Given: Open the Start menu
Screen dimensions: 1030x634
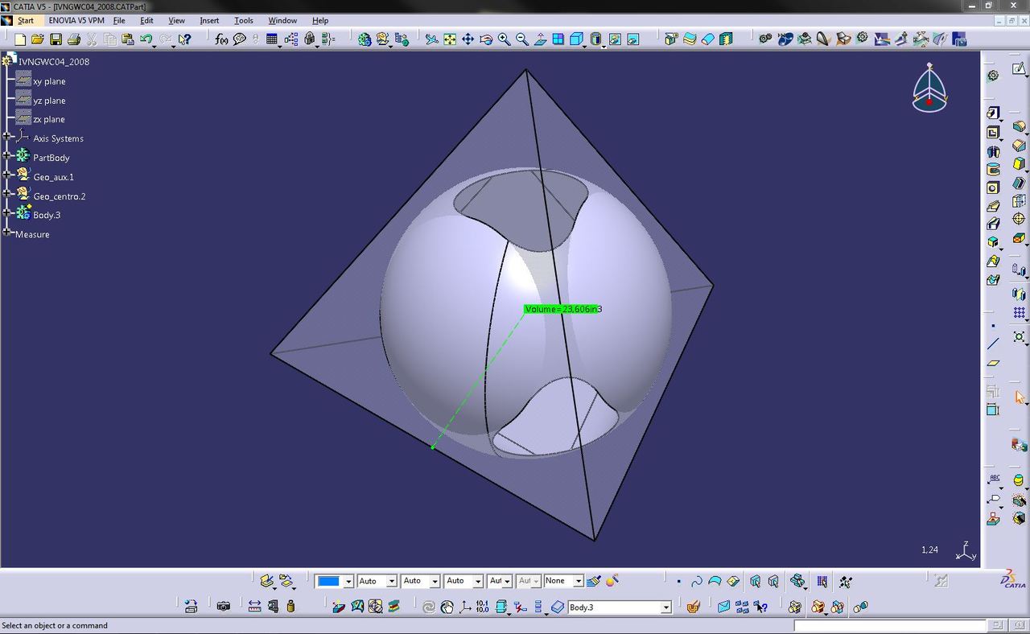Looking at the screenshot, I should point(26,20).
